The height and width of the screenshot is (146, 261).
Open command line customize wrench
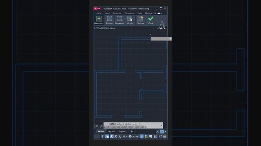click(101, 126)
